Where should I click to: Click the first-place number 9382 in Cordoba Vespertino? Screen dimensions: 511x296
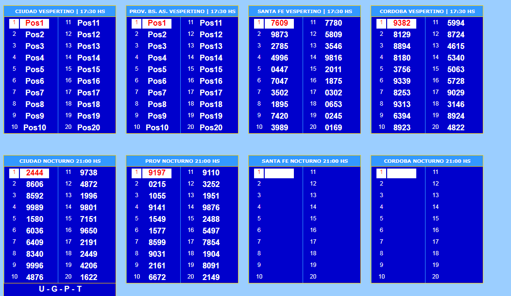402,23
